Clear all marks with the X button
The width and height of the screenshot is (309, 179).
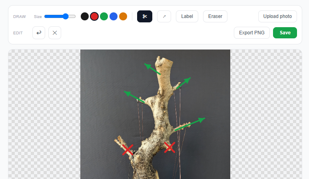55,33
